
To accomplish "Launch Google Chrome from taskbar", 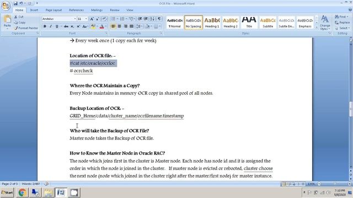I will pos(22,193).
